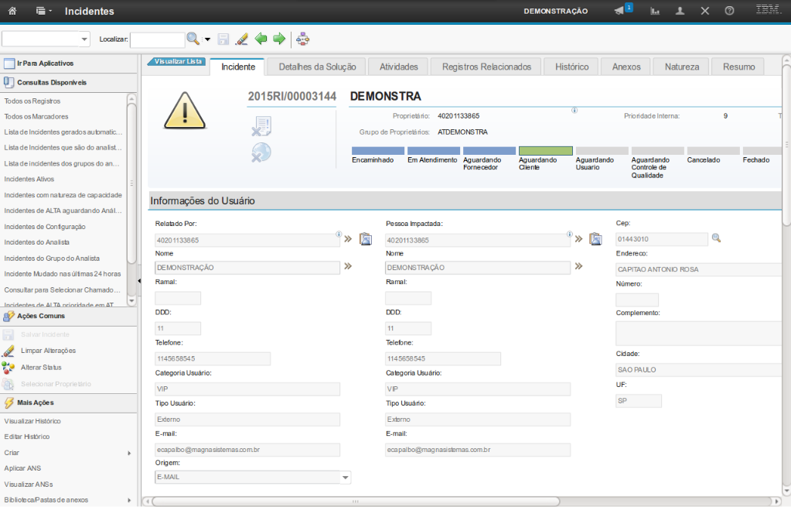Viewport: 791px width, 507px height.
Task: Open the Histórico tab
Action: 571,67
